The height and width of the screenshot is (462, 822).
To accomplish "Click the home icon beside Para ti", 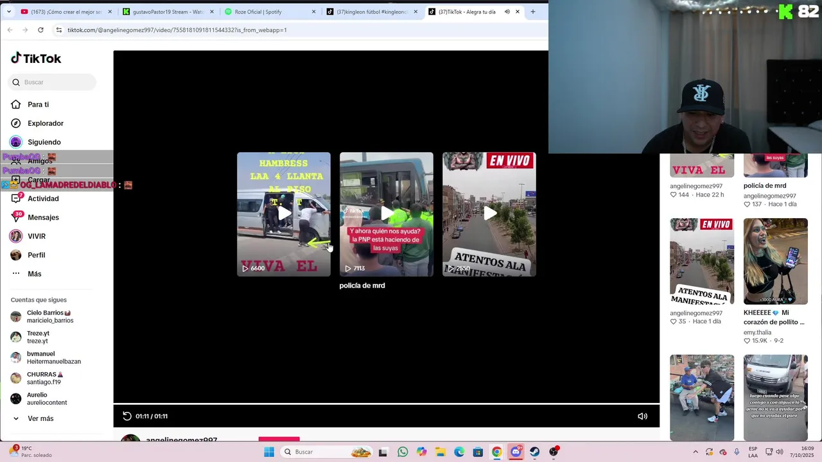I will click(16, 105).
